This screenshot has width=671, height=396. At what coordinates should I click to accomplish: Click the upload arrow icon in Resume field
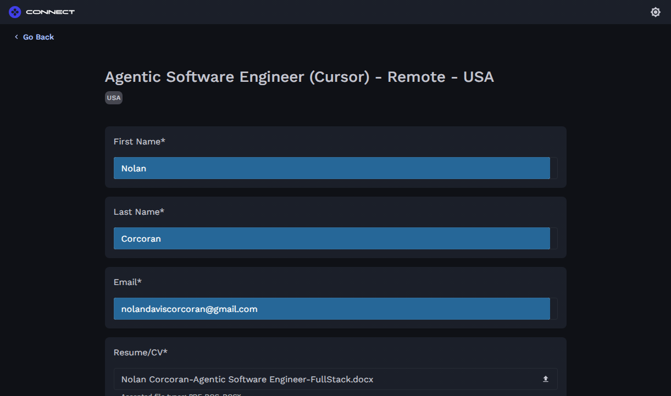(545, 379)
